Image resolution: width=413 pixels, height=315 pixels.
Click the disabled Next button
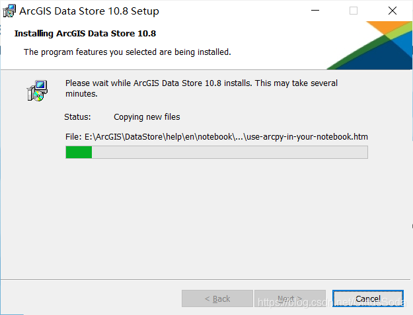(290, 298)
